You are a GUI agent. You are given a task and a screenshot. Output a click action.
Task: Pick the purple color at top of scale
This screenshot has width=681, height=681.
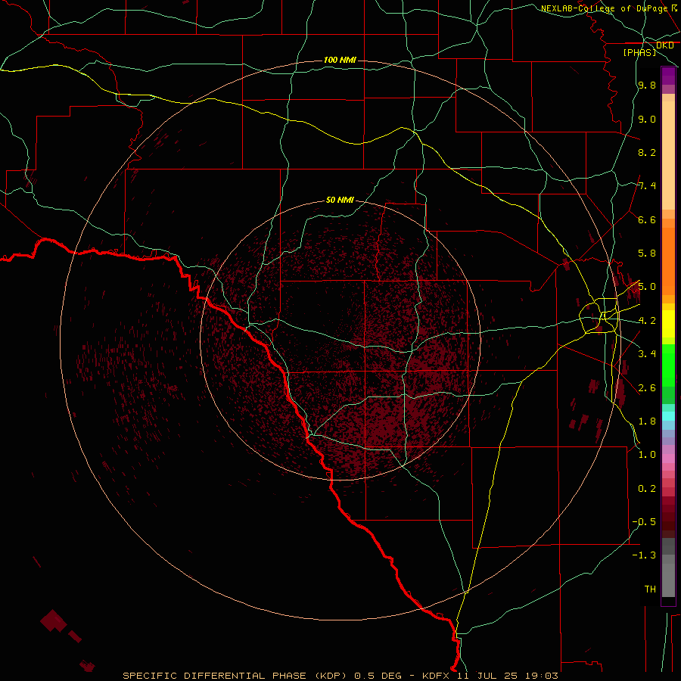668,76
